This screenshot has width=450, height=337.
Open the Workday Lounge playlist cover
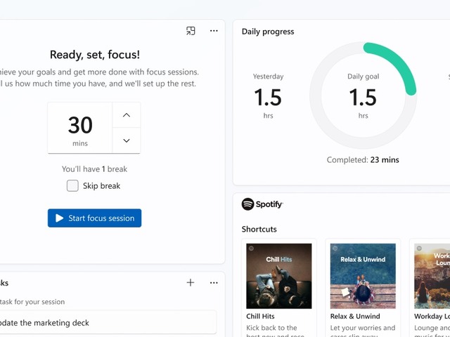[432, 276]
